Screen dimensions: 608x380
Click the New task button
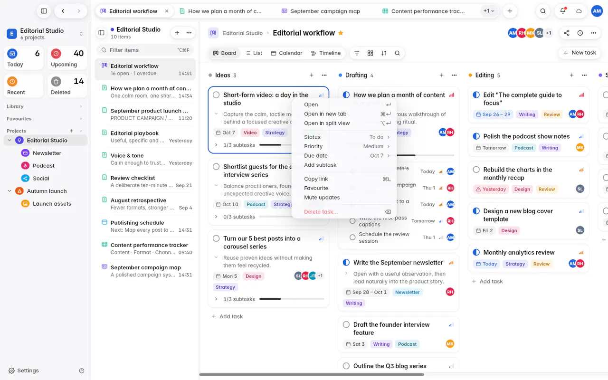pos(579,53)
